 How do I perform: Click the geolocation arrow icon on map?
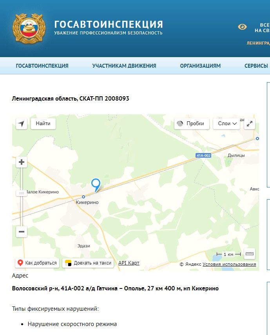click(x=22, y=124)
